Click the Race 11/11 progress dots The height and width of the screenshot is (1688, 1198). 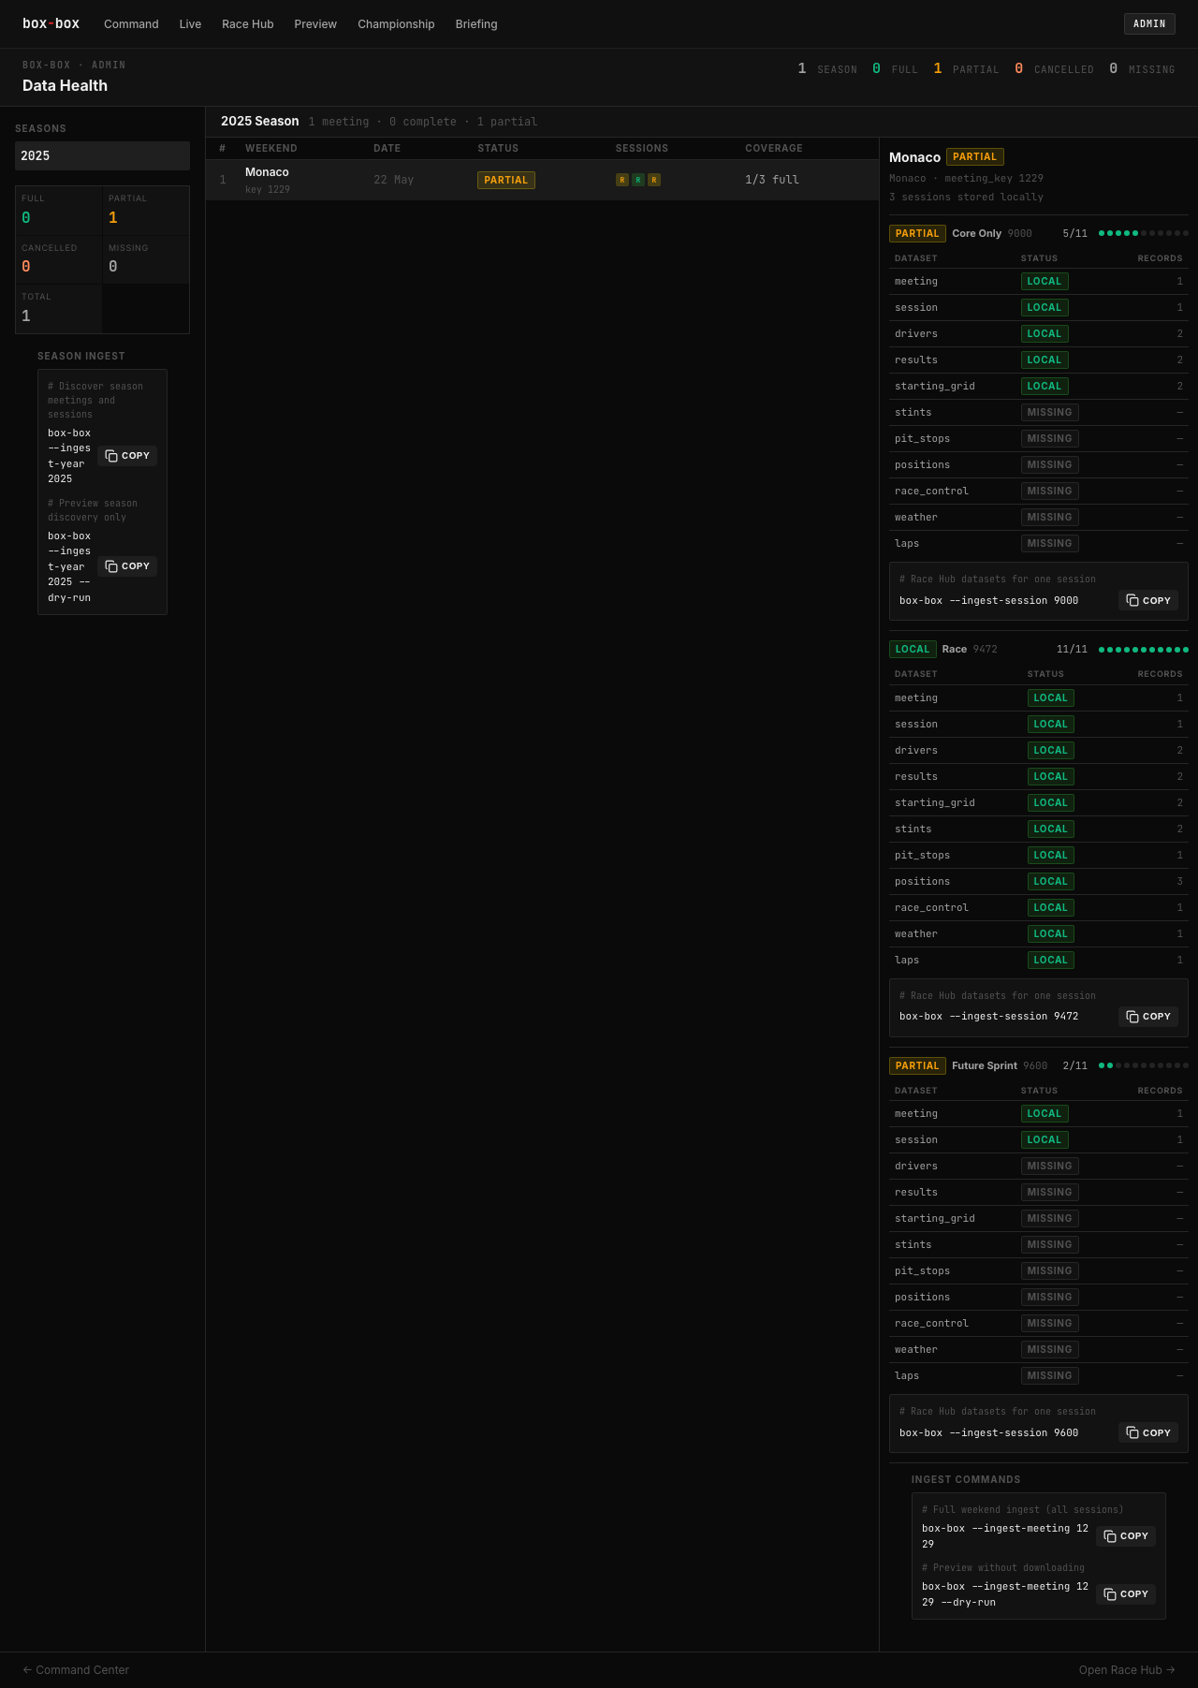(1144, 650)
